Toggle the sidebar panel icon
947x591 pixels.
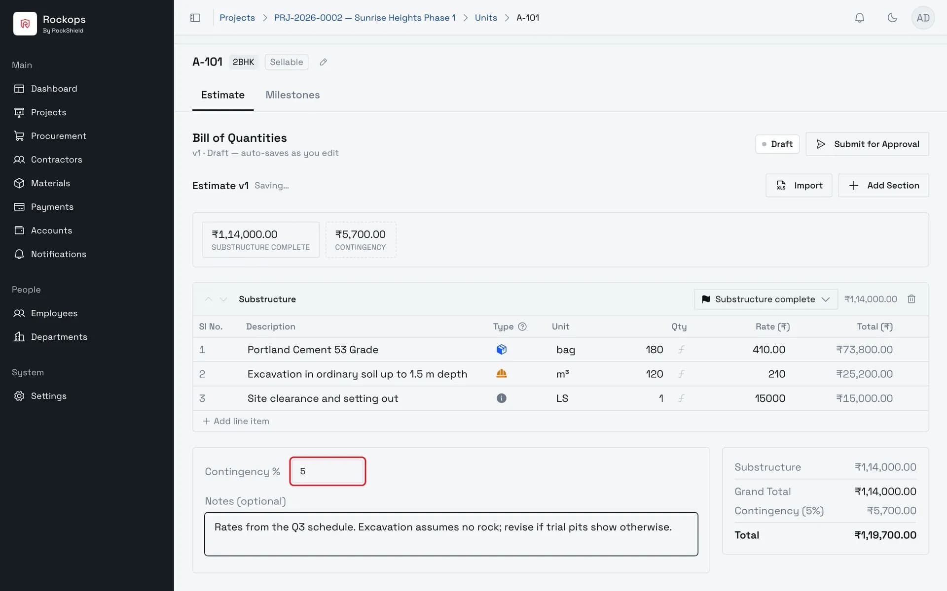pos(195,18)
